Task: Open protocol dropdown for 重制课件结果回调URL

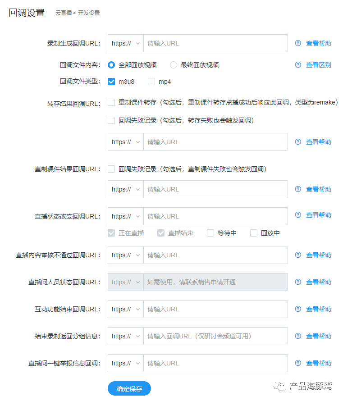Action: [125, 189]
